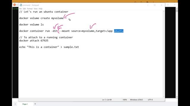
Task: Maximize the Notepad window
Action: (x=155, y=5)
